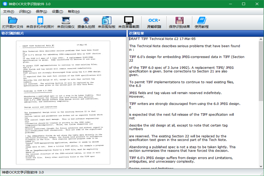Click the line 'DRAFT TIFF Technical Note £2 17-Mar-95'
This screenshot has width=264, height=176.
tap(162, 39)
